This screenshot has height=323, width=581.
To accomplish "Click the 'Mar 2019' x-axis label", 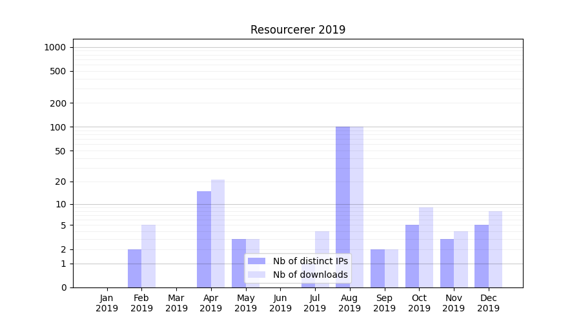I will click(176, 303).
